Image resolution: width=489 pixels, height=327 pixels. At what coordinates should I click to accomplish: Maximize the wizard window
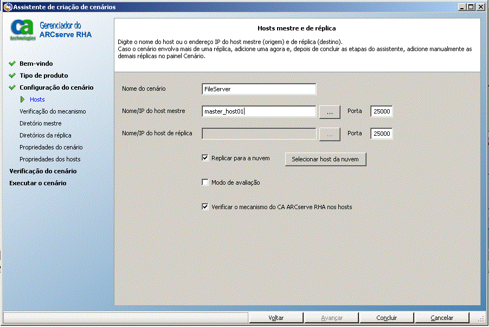pyautogui.click(x=471, y=7)
